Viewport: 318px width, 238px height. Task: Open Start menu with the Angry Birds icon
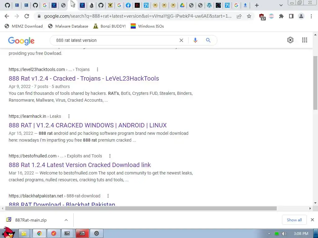click(x=8, y=233)
